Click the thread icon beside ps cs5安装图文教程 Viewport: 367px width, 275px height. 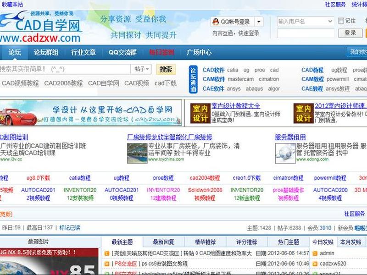click(x=107, y=264)
